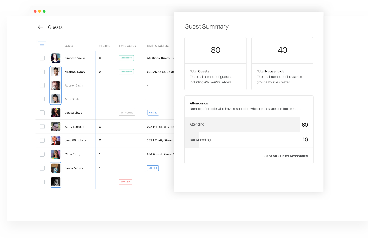Click the Guests page title
Image resolution: width=368 pixels, height=238 pixels.
55,27
